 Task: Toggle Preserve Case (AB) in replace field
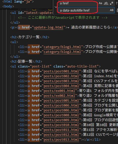pyautogui.click(x=112, y=10)
